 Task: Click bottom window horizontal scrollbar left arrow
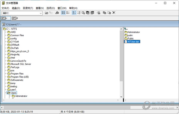click(2, 107)
